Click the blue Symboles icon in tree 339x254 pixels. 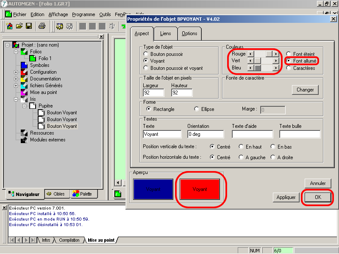point(24,65)
